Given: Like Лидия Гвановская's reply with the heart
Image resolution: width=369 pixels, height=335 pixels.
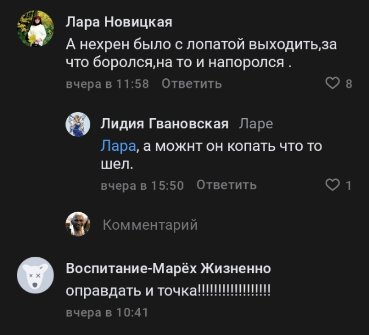Looking at the screenshot, I should pos(333,185).
